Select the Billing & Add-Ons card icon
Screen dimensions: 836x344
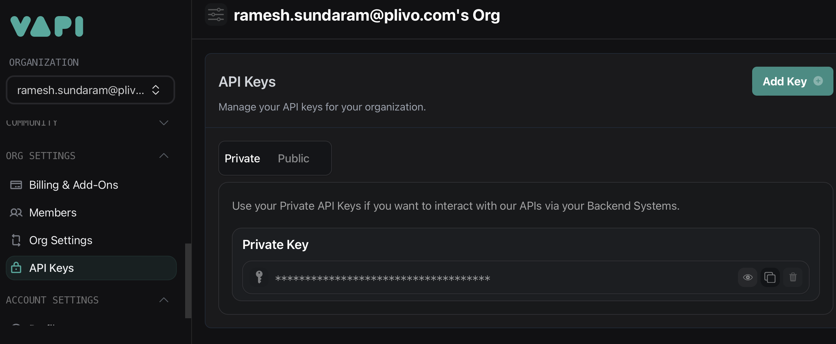(16, 185)
